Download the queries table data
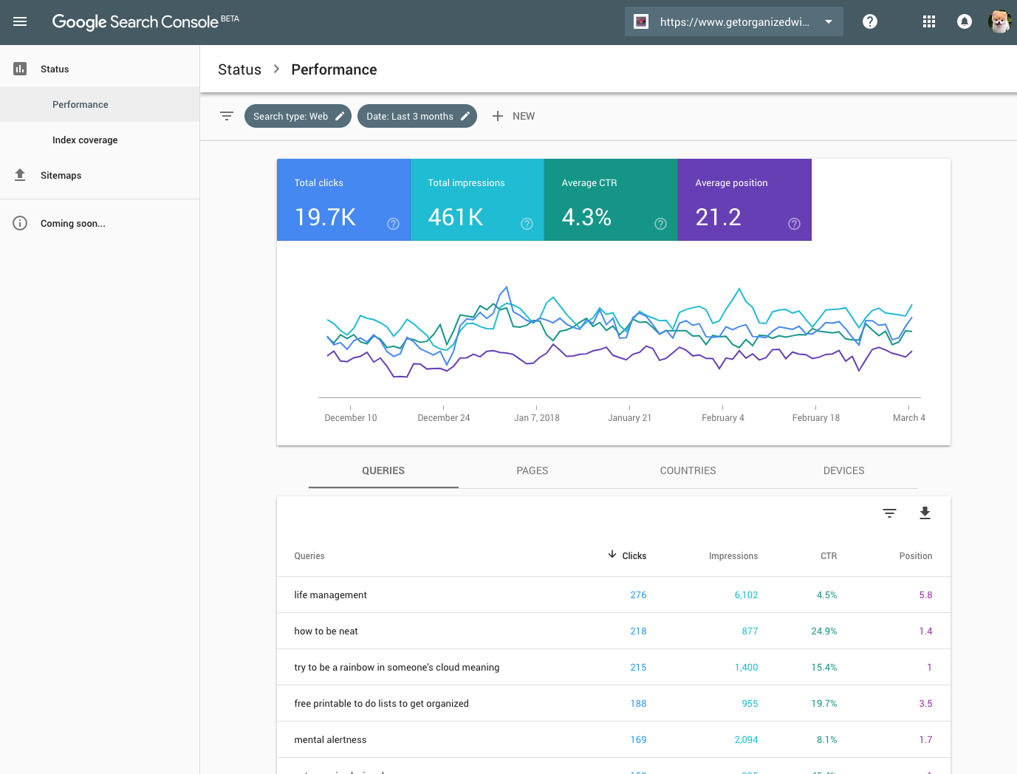Screen dimensions: 1017x774 tap(924, 513)
